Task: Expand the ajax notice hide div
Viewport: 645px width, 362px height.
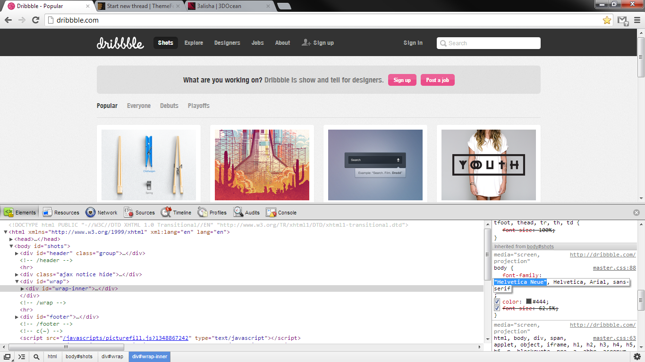Action: 17,275
